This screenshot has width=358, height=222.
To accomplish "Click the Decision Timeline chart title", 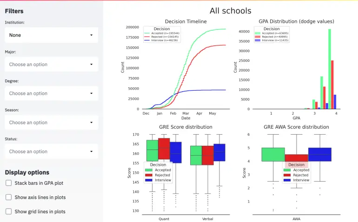I will [x=186, y=21].
